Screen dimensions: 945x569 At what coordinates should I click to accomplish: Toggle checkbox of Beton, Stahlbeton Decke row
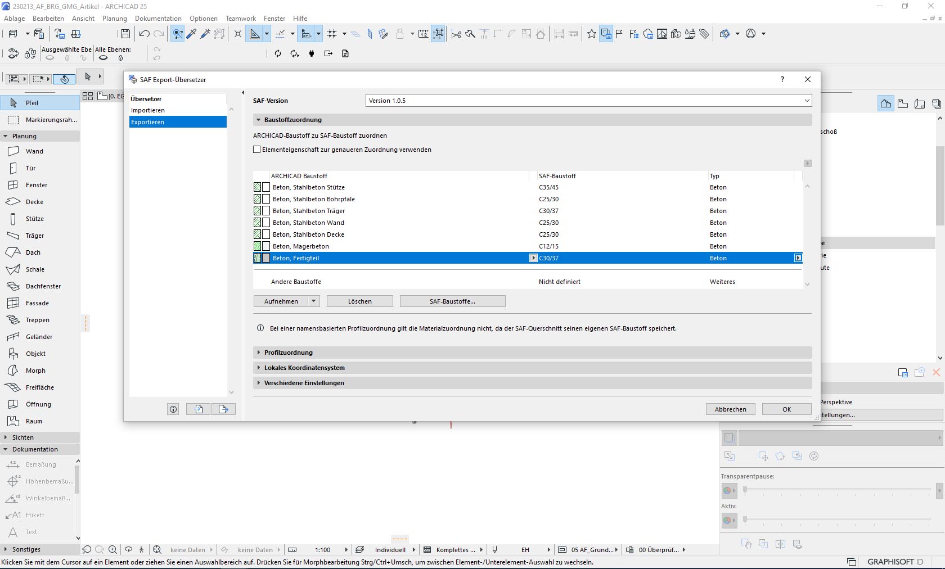[266, 234]
